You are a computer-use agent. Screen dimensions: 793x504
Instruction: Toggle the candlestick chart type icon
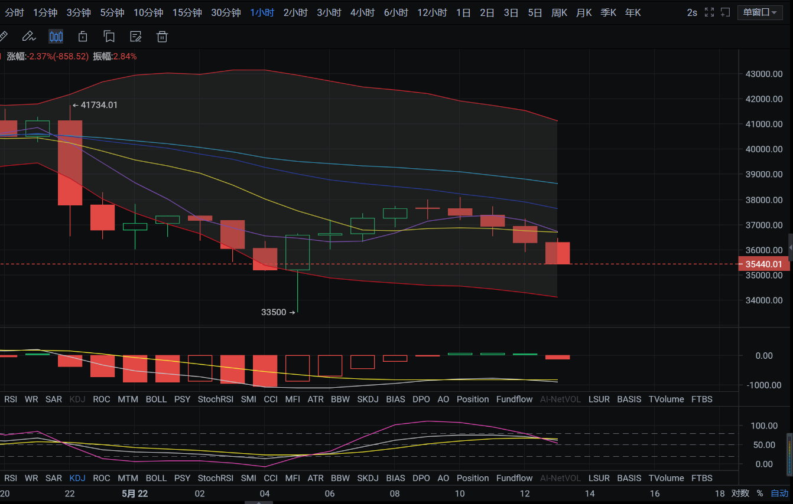click(x=56, y=37)
